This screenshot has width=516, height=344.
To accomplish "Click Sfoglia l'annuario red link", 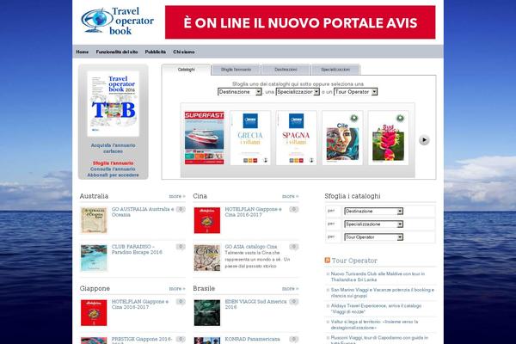I will [114, 163].
